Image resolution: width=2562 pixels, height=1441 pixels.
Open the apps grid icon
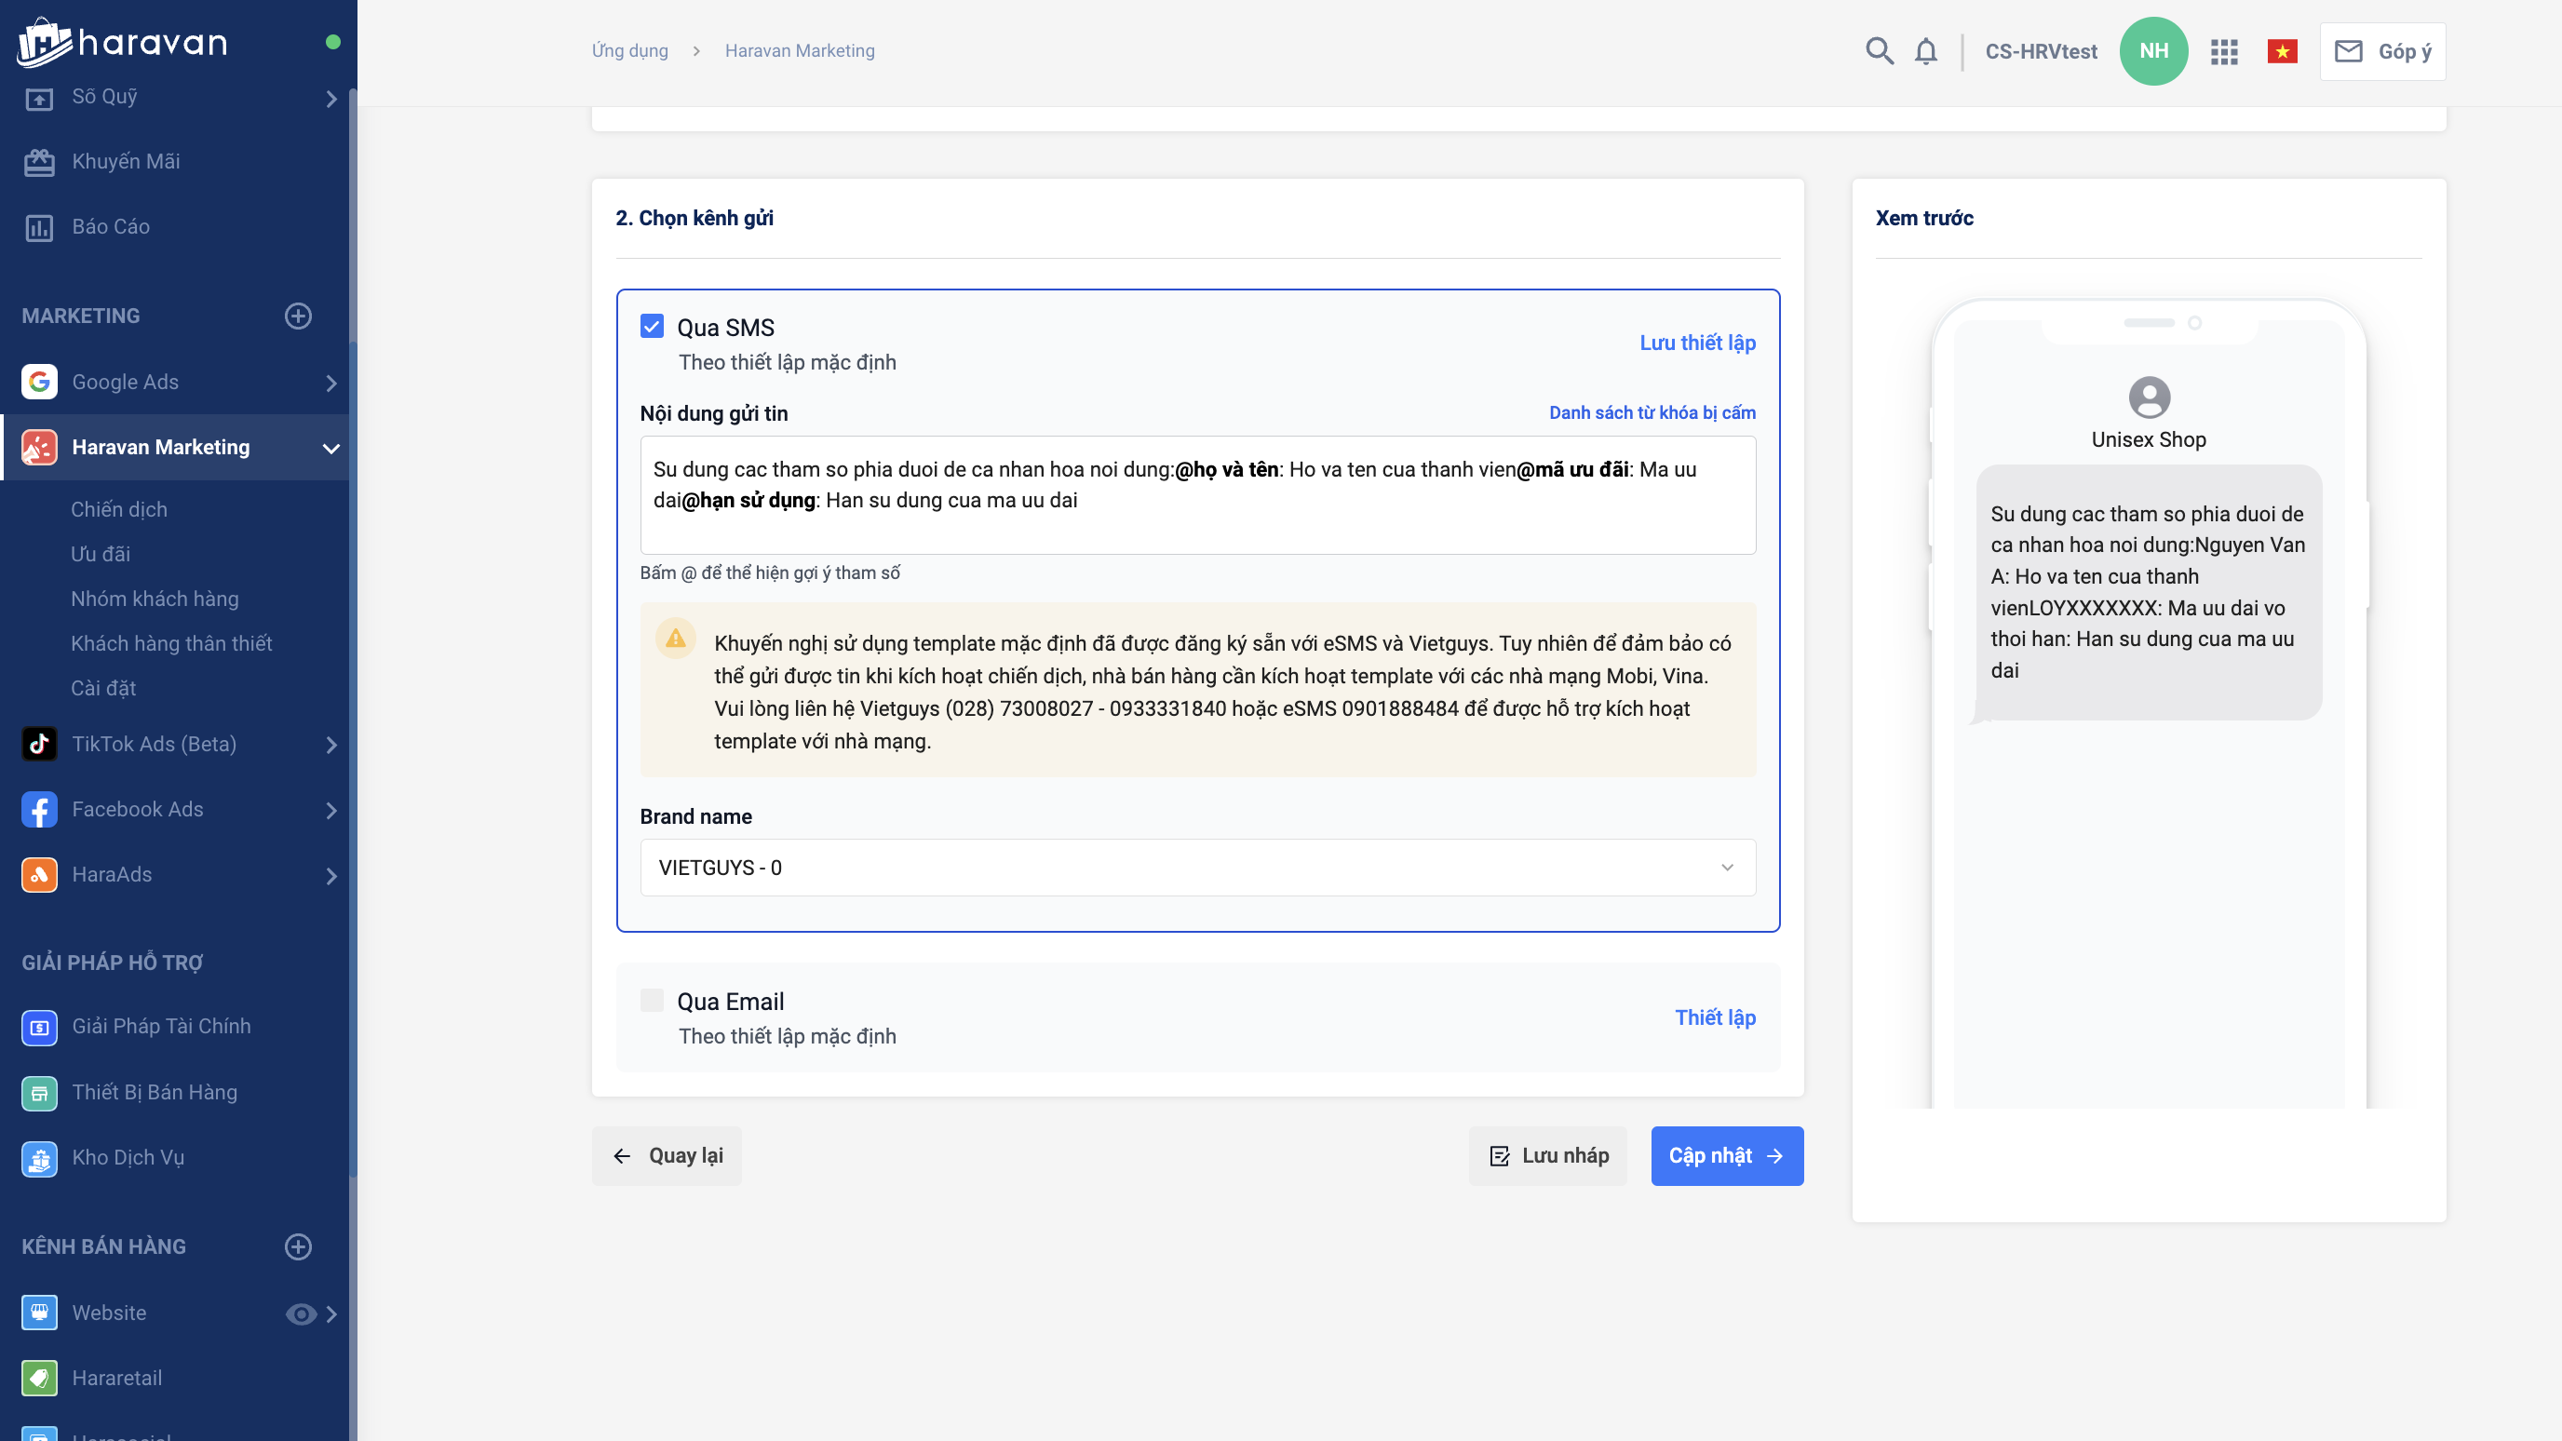2224,52
